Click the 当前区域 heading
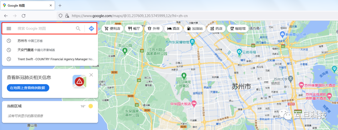The width and height of the screenshot is (338, 130). tap(14, 106)
